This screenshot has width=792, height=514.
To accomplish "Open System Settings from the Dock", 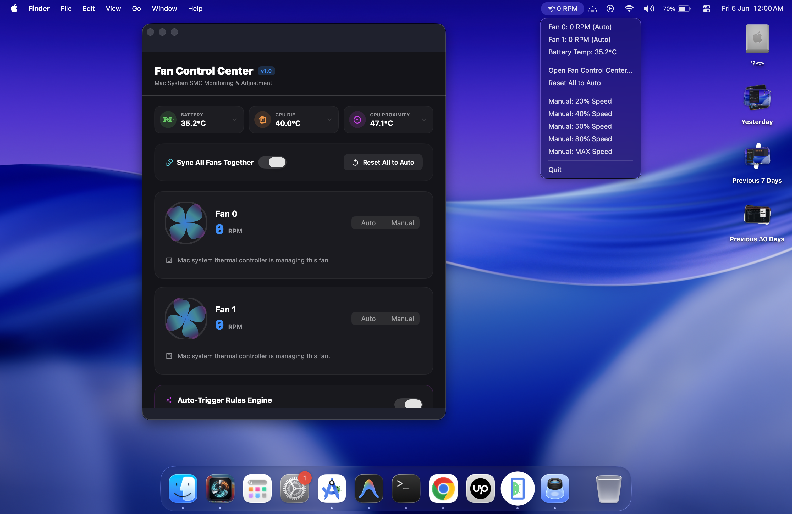I will pos(294,489).
